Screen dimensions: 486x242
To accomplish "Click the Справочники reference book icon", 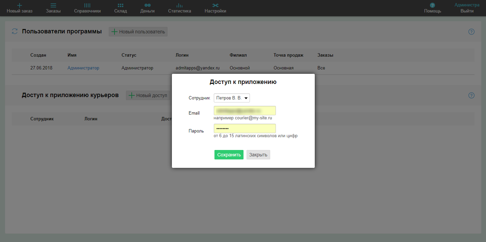I will (87, 5).
